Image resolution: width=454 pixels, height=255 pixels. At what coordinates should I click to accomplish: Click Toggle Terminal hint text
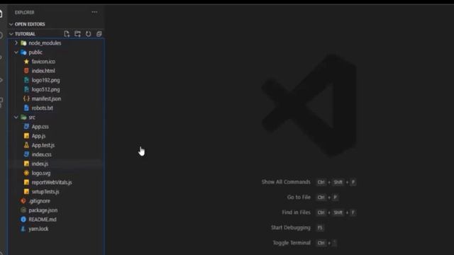292,242
